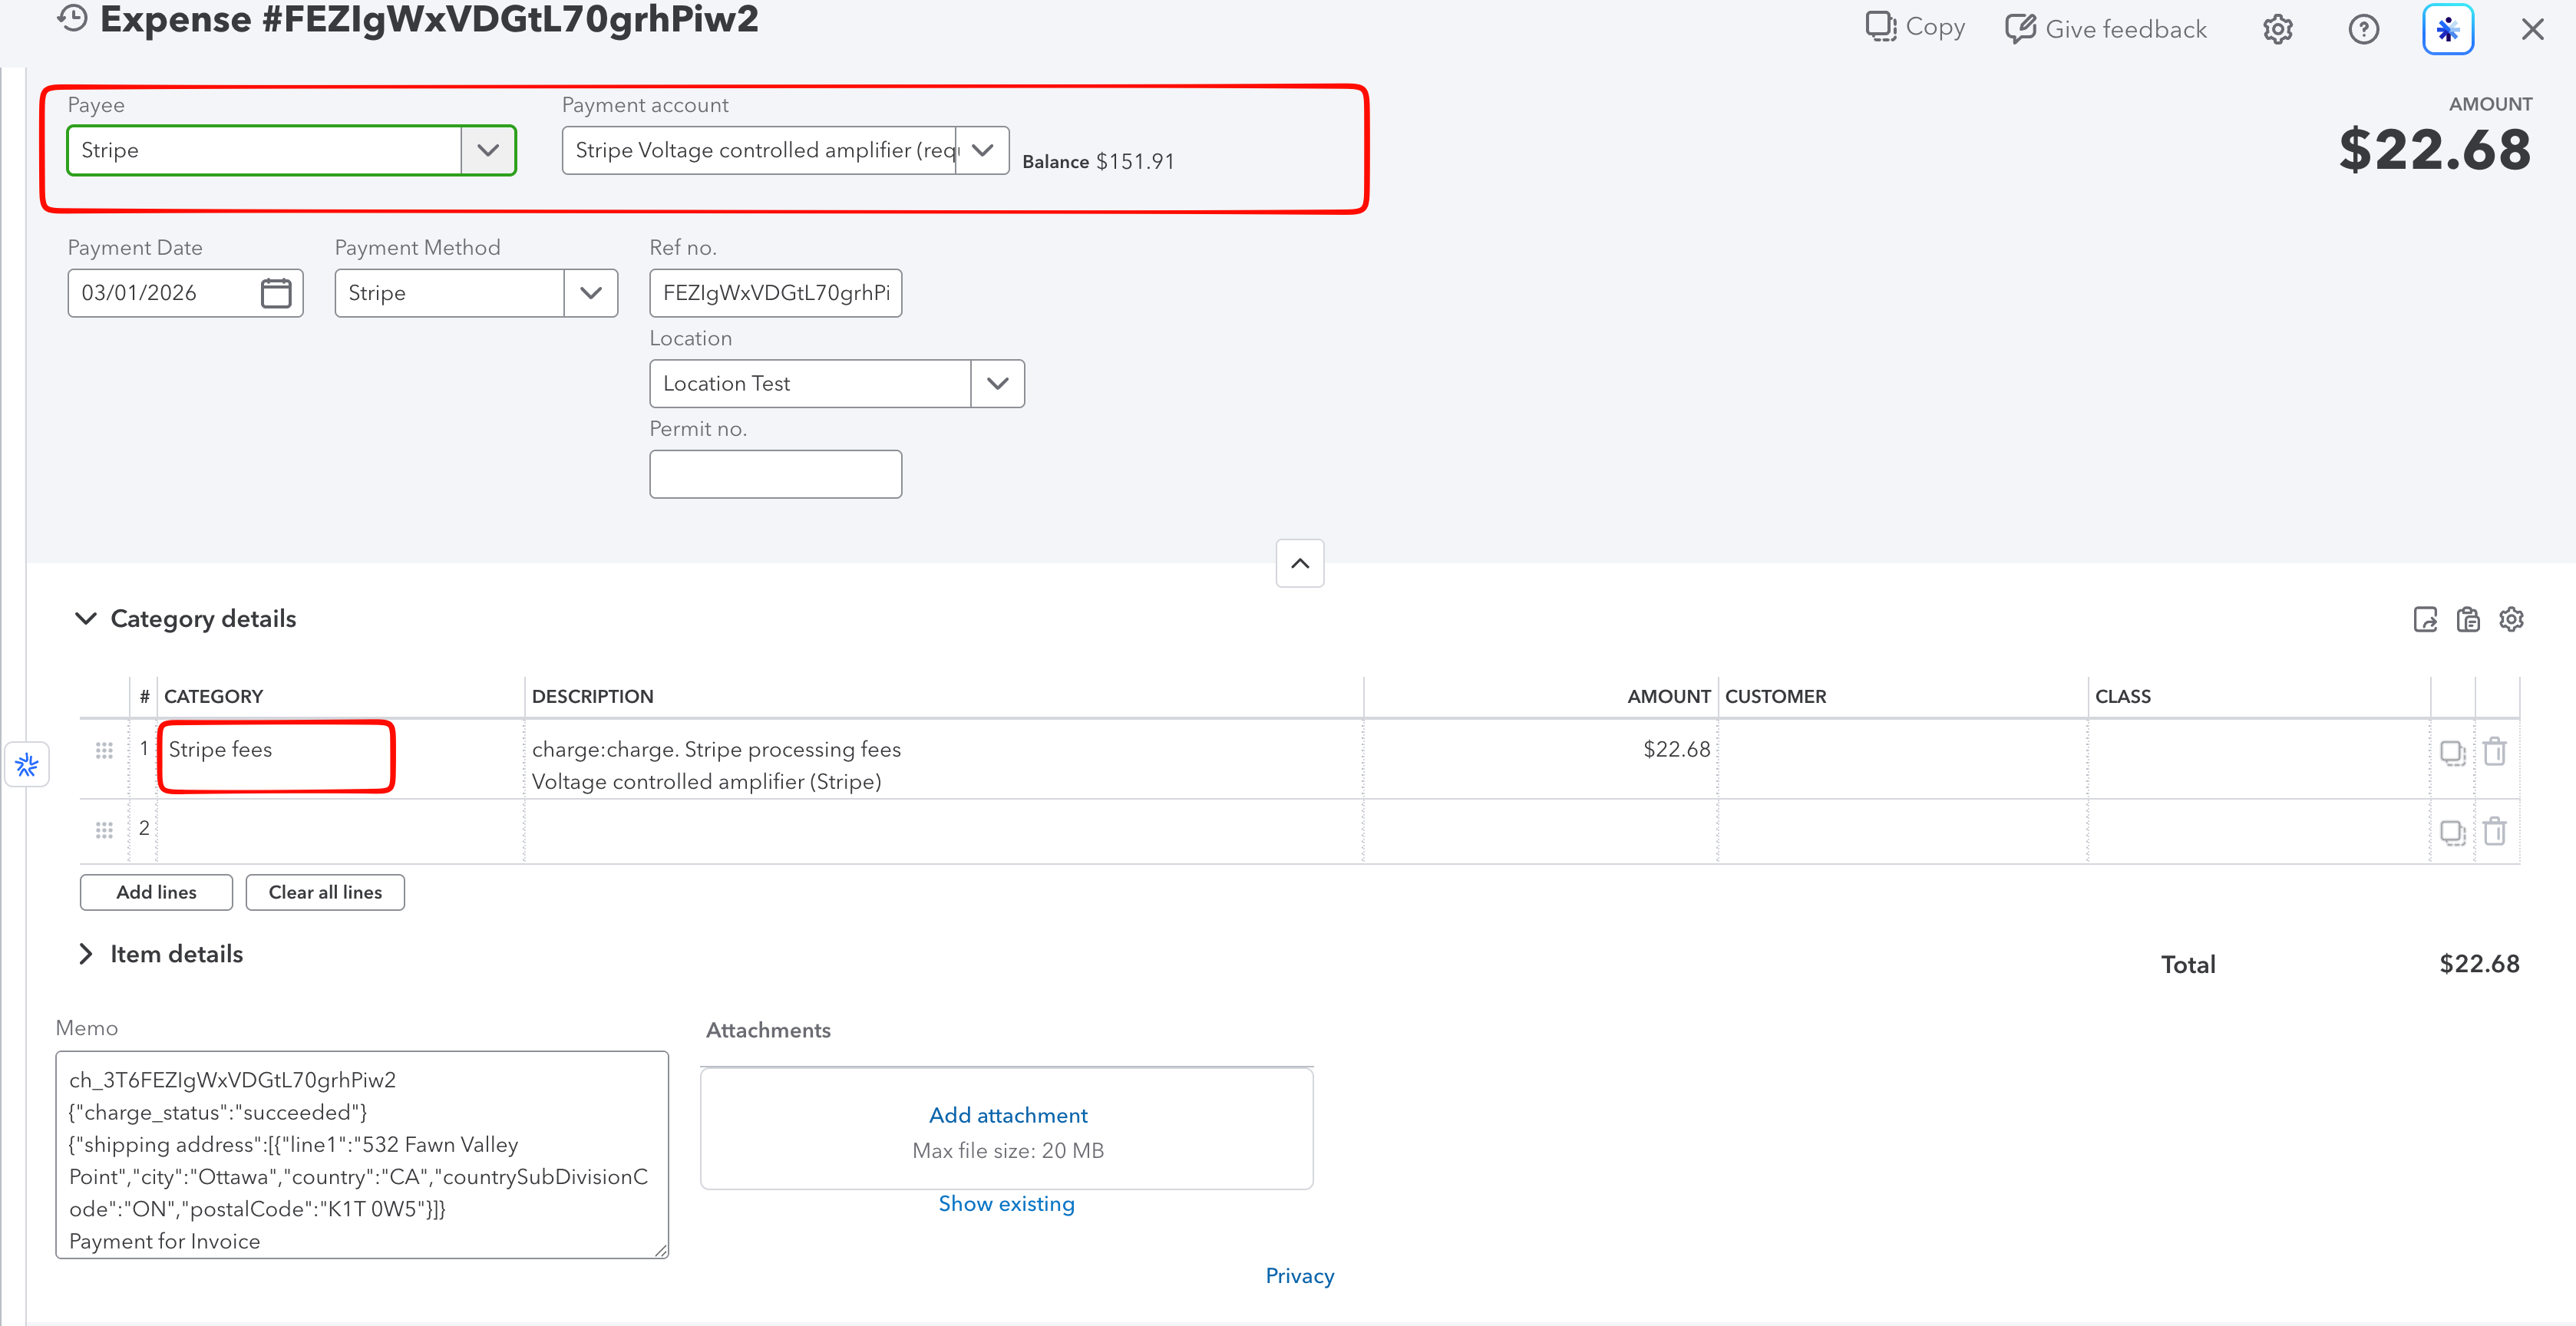This screenshot has width=2576, height=1326.
Task: Delete empty line 2 with the trash icon
Action: coord(2495,831)
